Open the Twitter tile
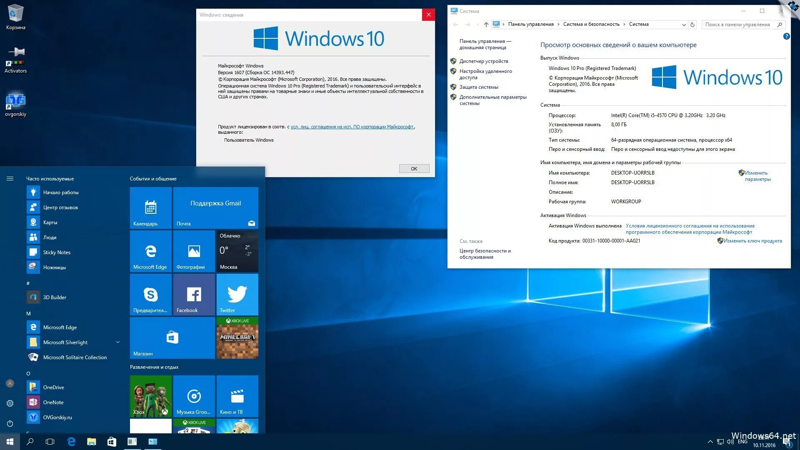The image size is (800, 450). (x=237, y=295)
